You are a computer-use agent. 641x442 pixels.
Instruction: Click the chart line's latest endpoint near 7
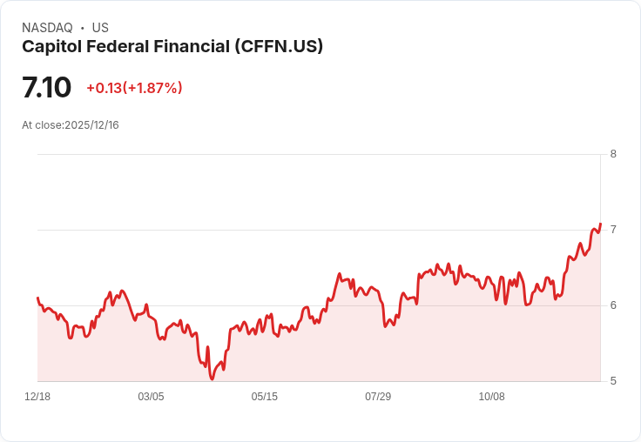[600, 224]
